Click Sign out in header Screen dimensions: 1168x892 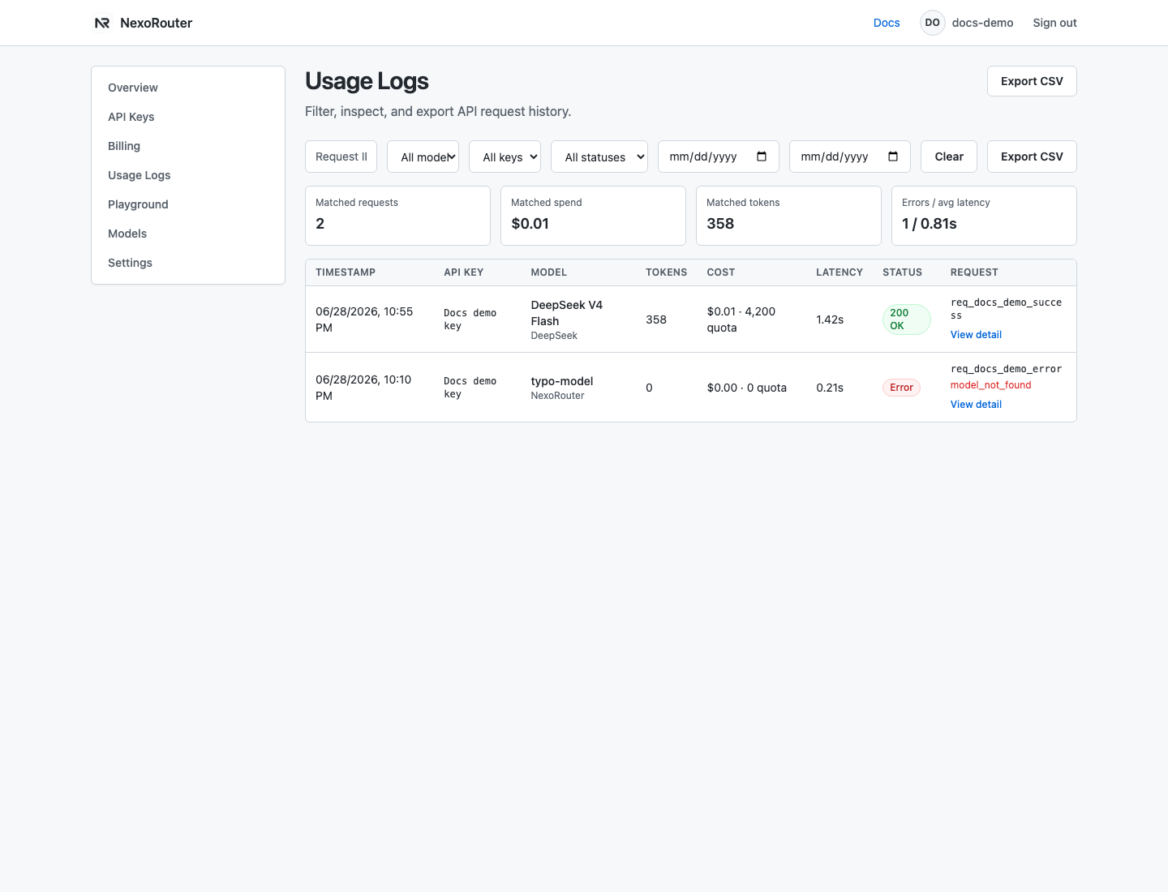pos(1054,23)
